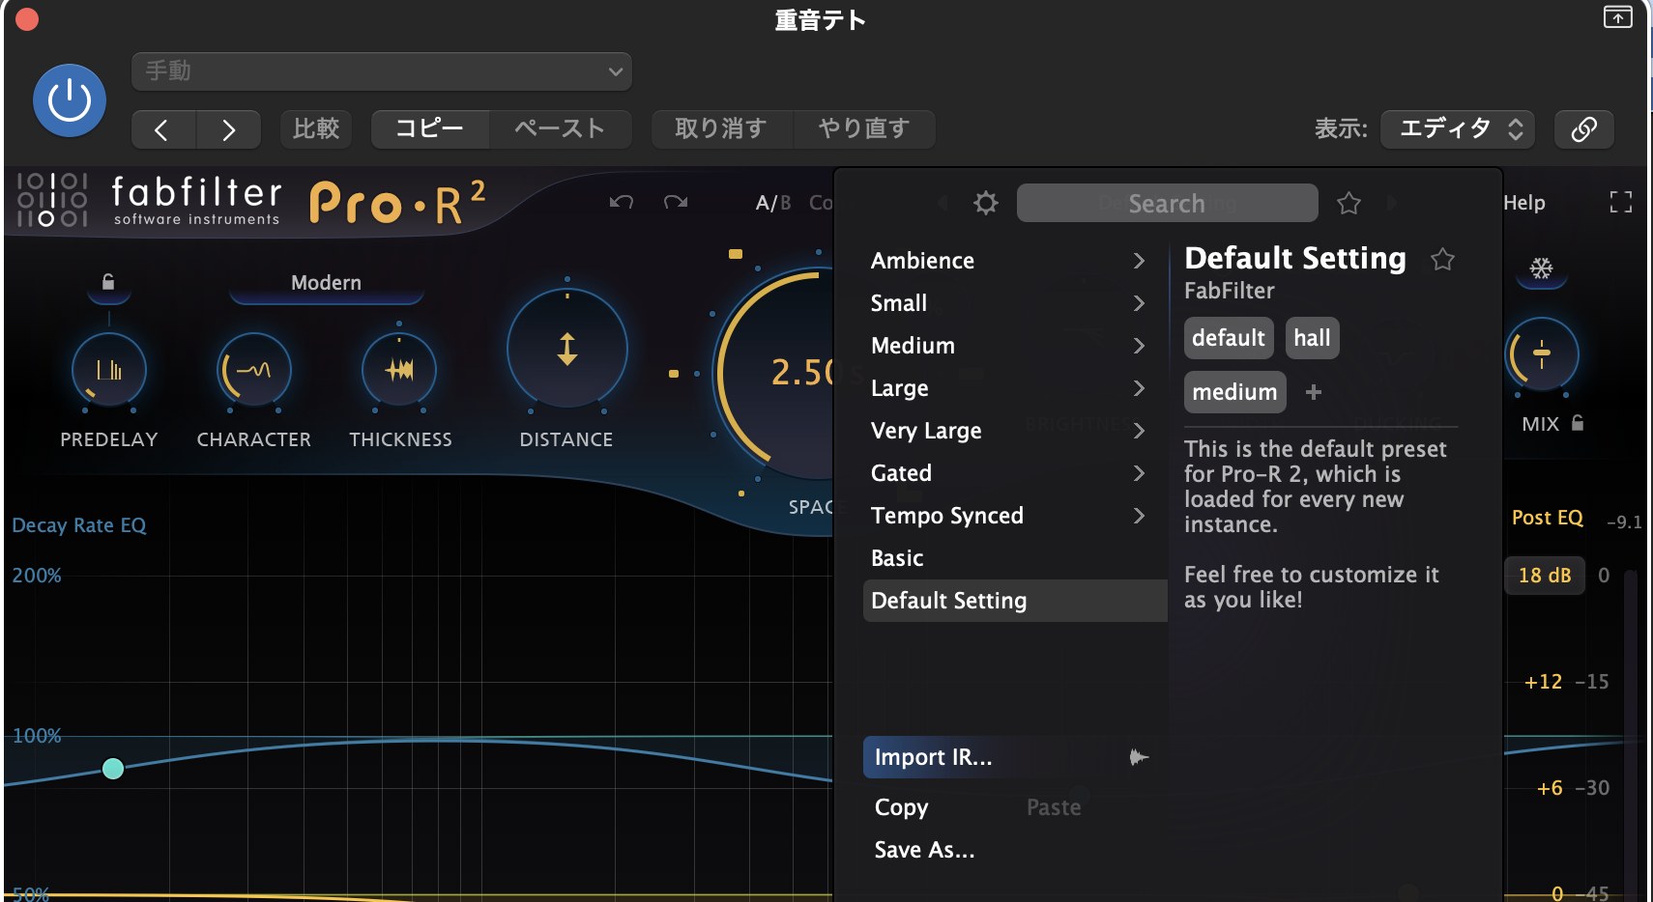Click Save As... in preset menu
This screenshot has width=1653, height=902.
pyautogui.click(x=924, y=850)
